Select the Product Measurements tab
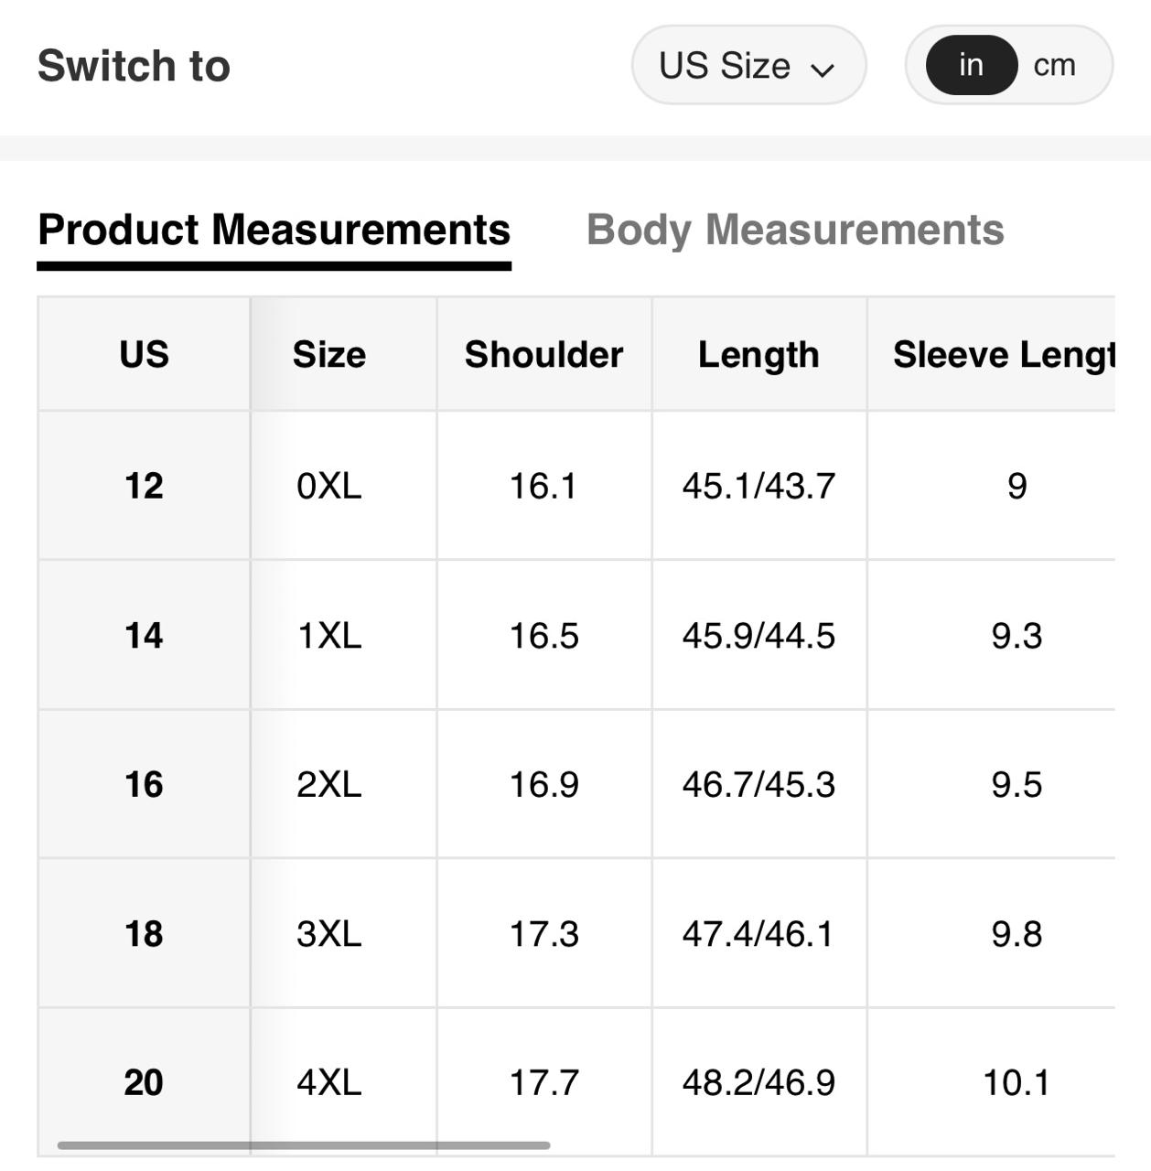The image size is (1151, 1171). (x=274, y=230)
